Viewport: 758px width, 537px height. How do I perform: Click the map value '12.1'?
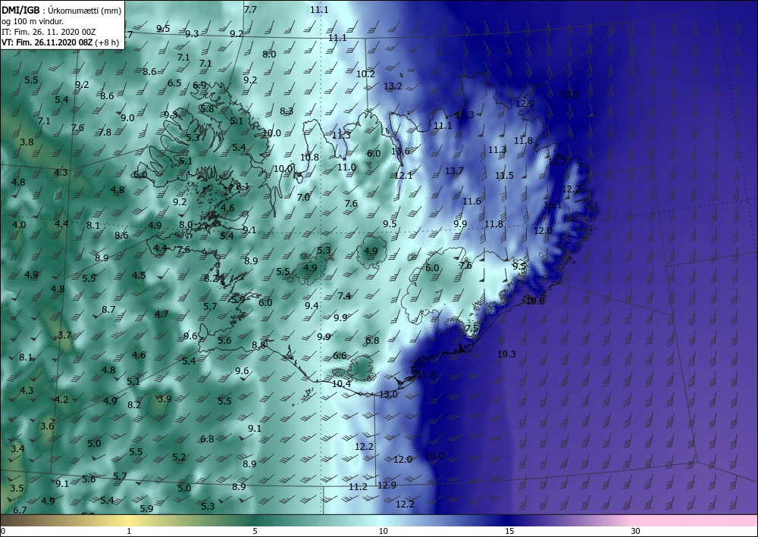click(x=403, y=176)
